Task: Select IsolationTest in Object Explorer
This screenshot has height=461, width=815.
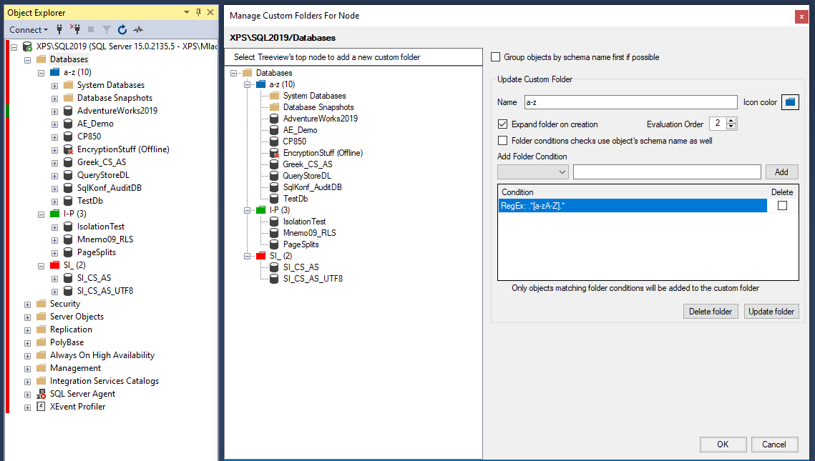Action: tap(101, 227)
